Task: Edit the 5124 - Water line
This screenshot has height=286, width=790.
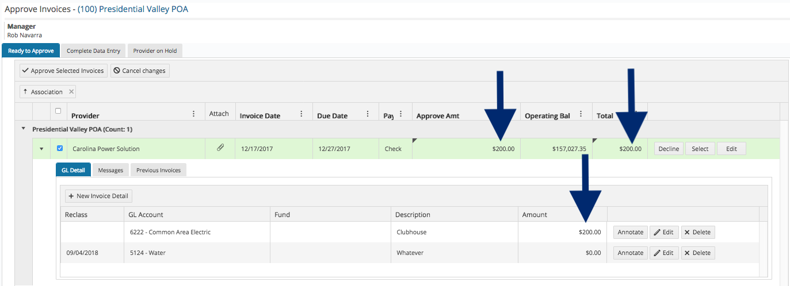Action: click(664, 253)
